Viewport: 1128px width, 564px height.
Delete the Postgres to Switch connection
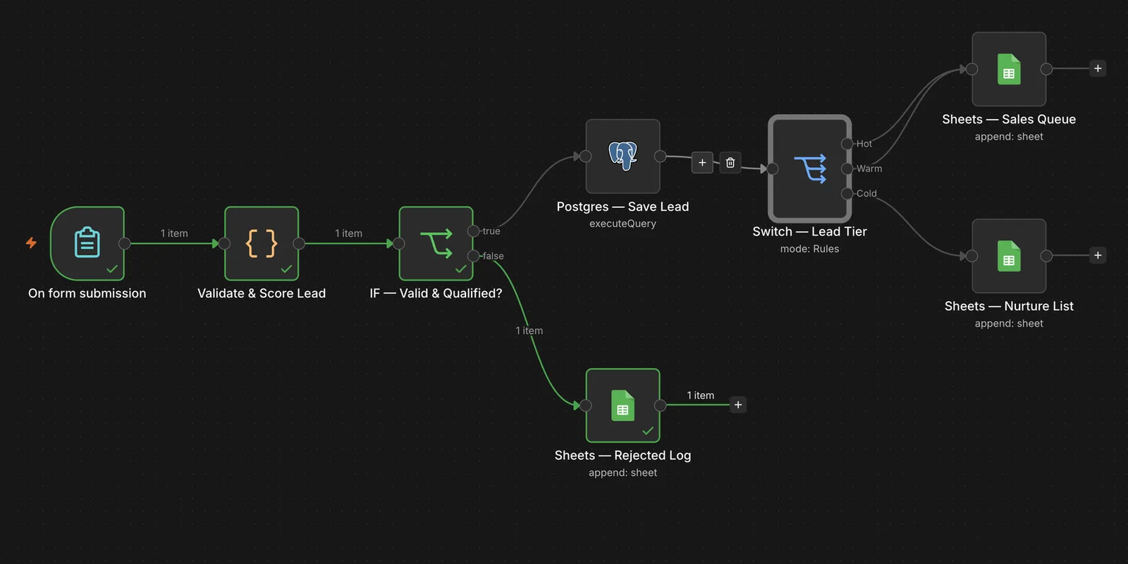[730, 163]
